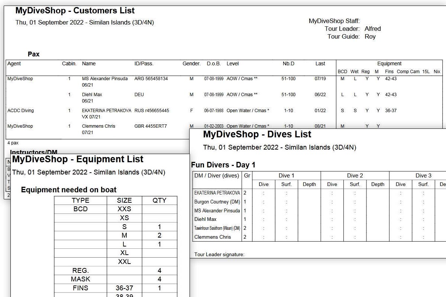Select BCD size 'XXL' cell
The height and width of the screenshot is (297, 446).
pos(125,262)
